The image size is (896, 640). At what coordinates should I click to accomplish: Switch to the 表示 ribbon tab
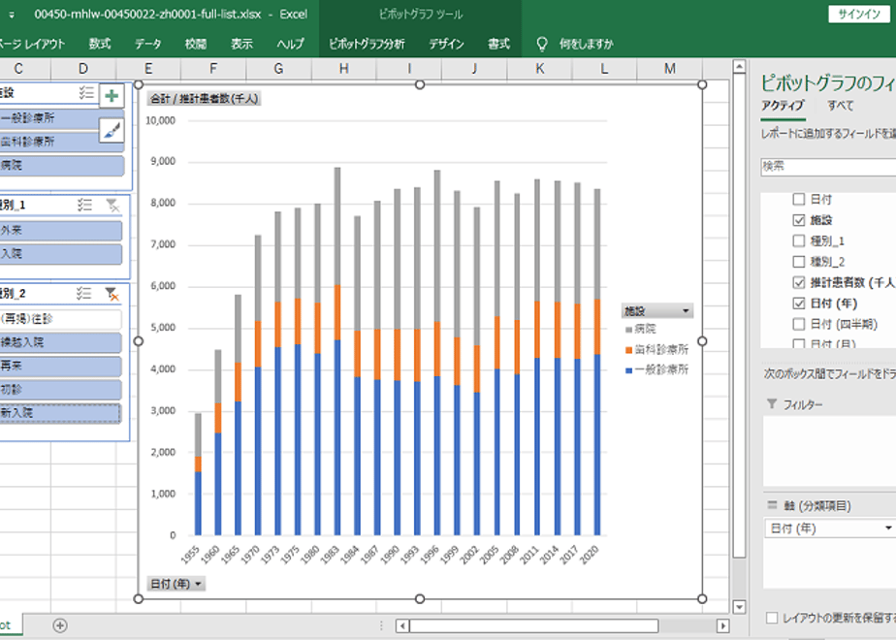(241, 44)
